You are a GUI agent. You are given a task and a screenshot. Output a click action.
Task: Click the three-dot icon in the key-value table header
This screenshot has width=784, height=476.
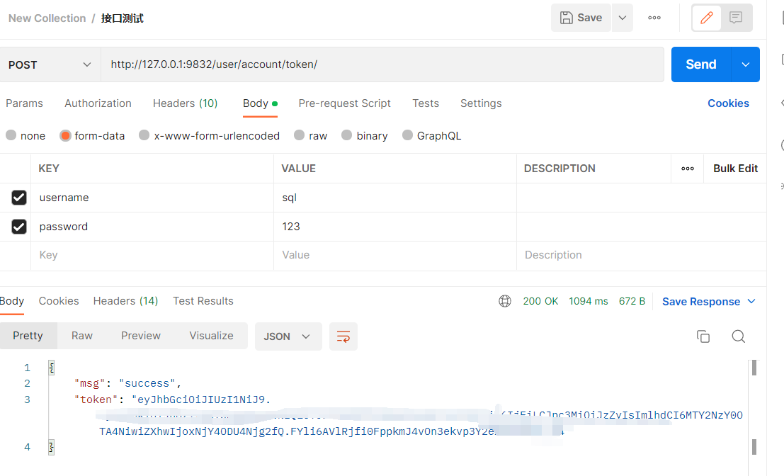[687, 168]
